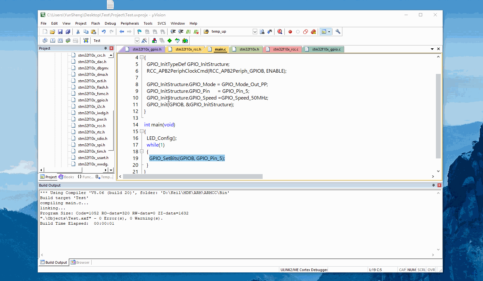
Task: Open the SVCS menu
Action: pos(162,23)
